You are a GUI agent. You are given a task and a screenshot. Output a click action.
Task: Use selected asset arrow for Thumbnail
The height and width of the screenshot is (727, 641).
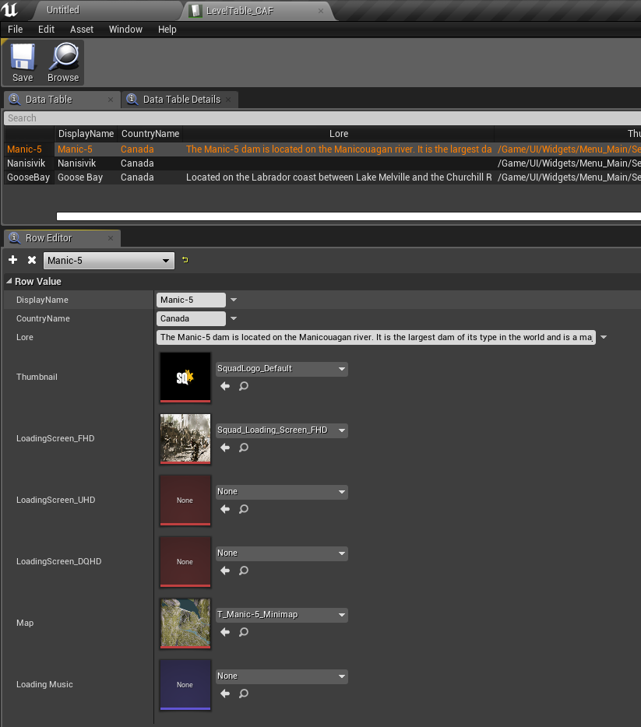[225, 386]
